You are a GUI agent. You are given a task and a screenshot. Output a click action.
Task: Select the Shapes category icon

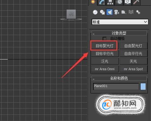coord(102,12)
